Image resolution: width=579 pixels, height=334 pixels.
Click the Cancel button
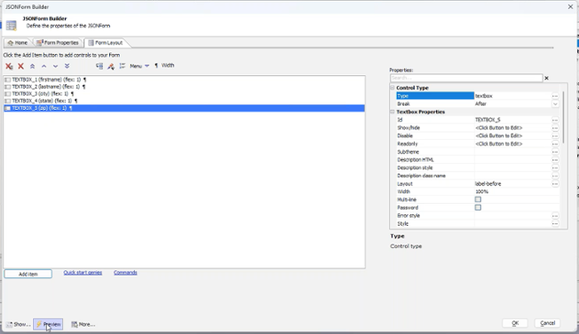pyautogui.click(x=547, y=323)
